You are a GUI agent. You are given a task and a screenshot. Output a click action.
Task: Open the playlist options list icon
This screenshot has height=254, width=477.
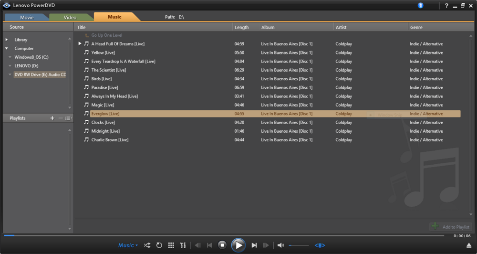pos(68,118)
